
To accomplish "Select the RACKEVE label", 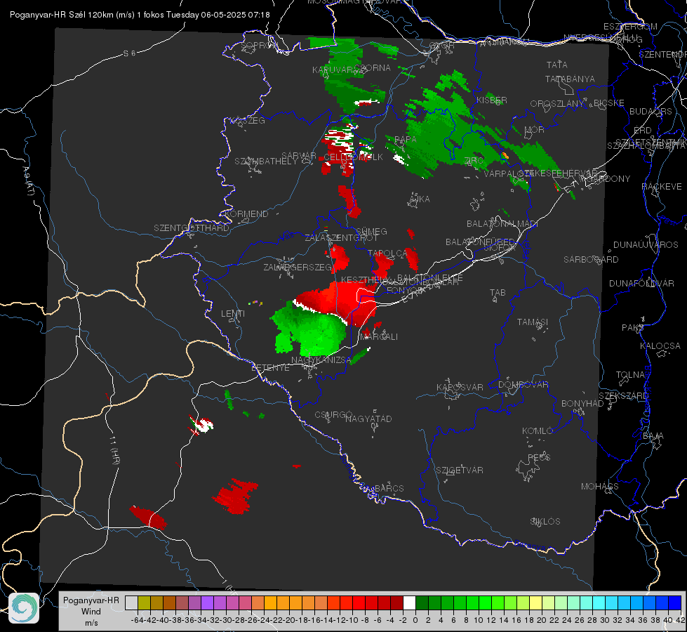I will pyautogui.click(x=662, y=187).
